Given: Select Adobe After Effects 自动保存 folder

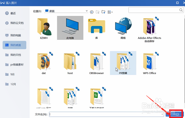Looking at the screenshot, I should [x=149, y=29].
